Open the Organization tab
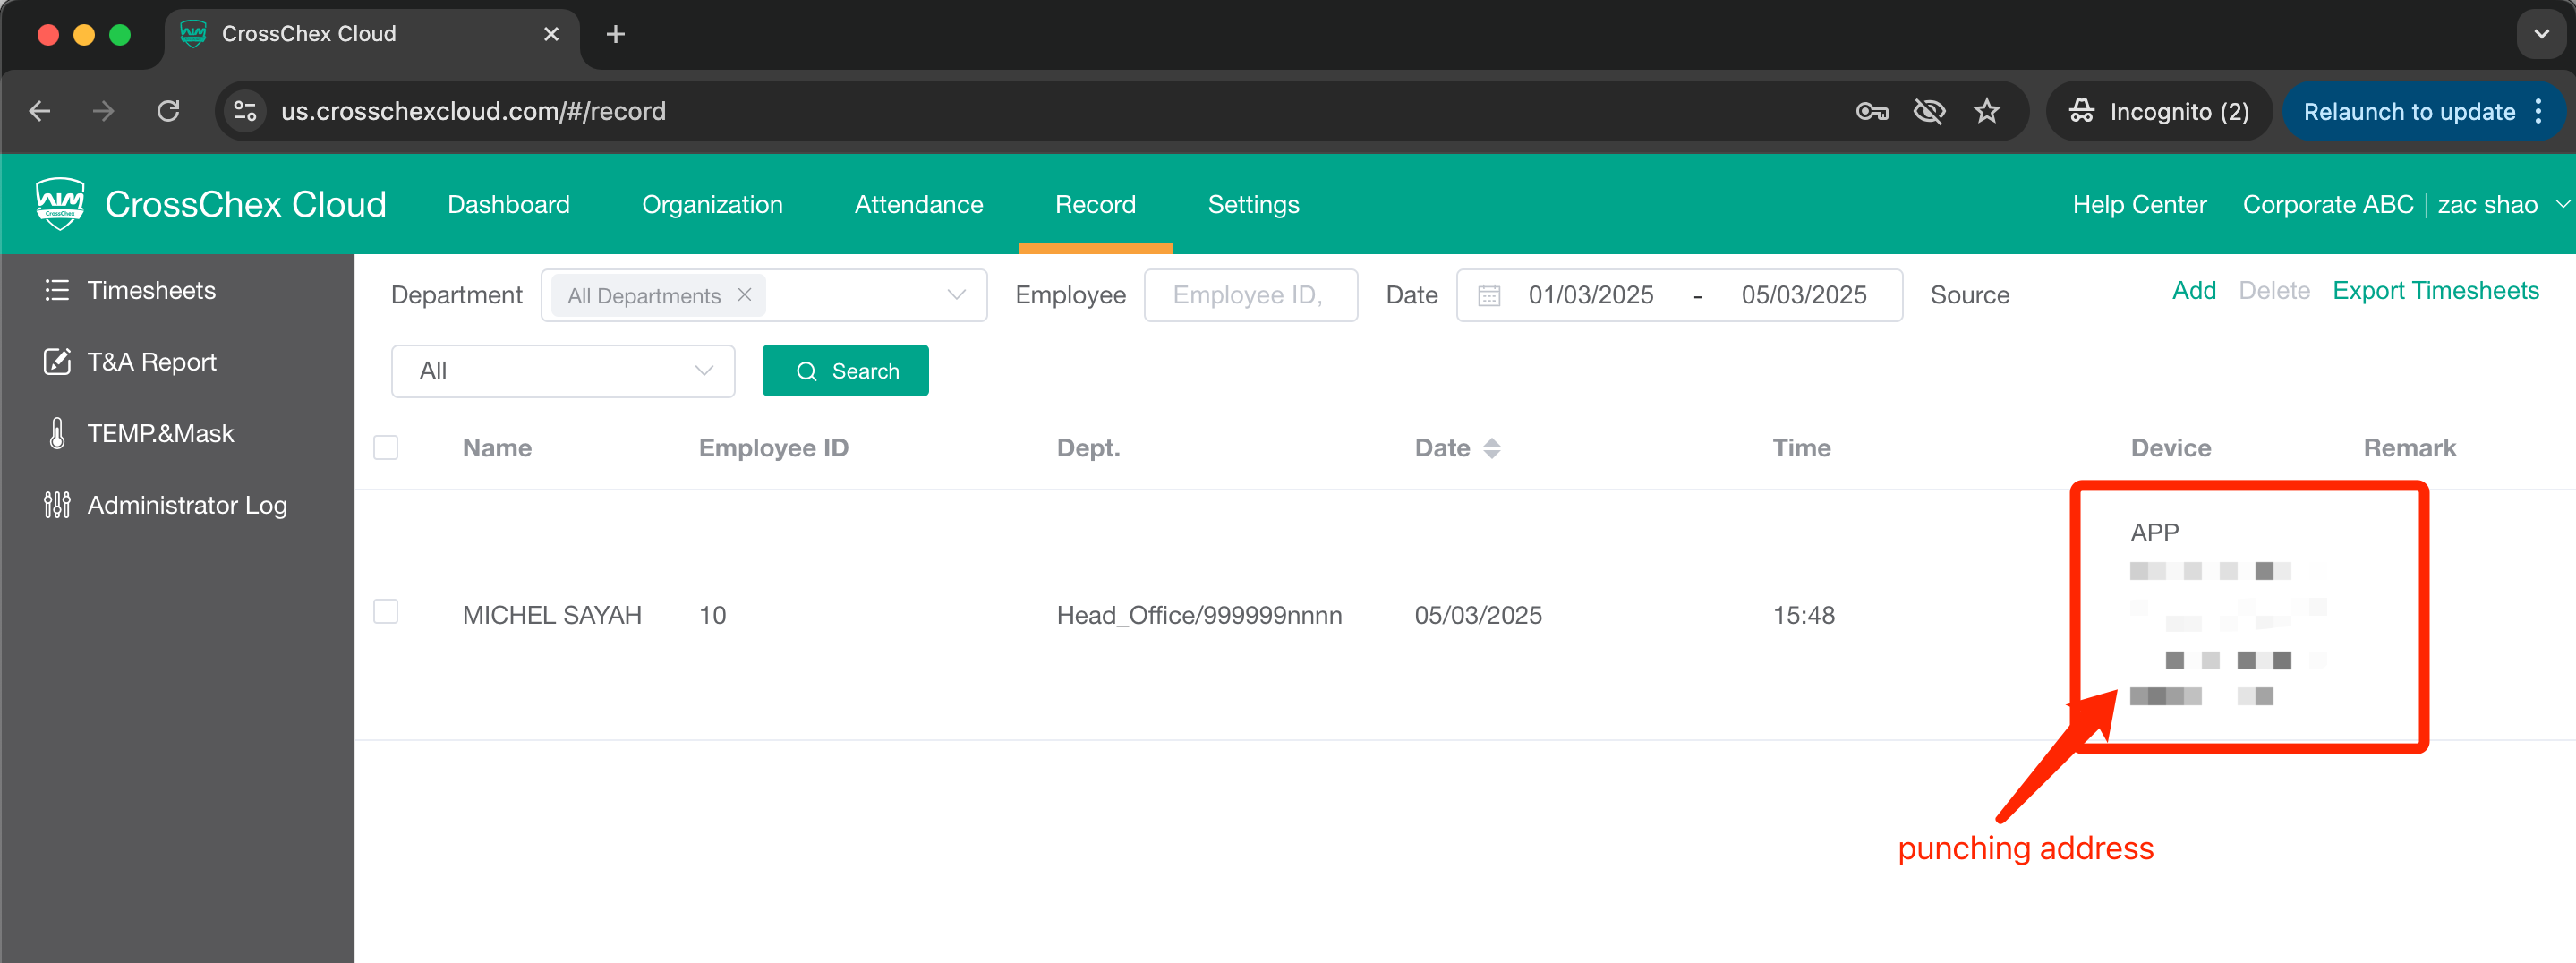The height and width of the screenshot is (963, 2576). 711,204
